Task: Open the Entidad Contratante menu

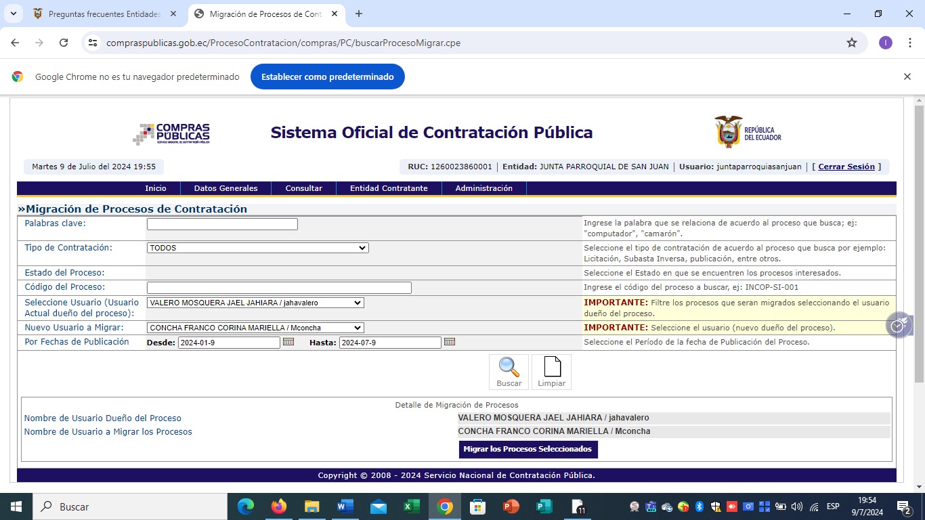Action: click(x=389, y=188)
